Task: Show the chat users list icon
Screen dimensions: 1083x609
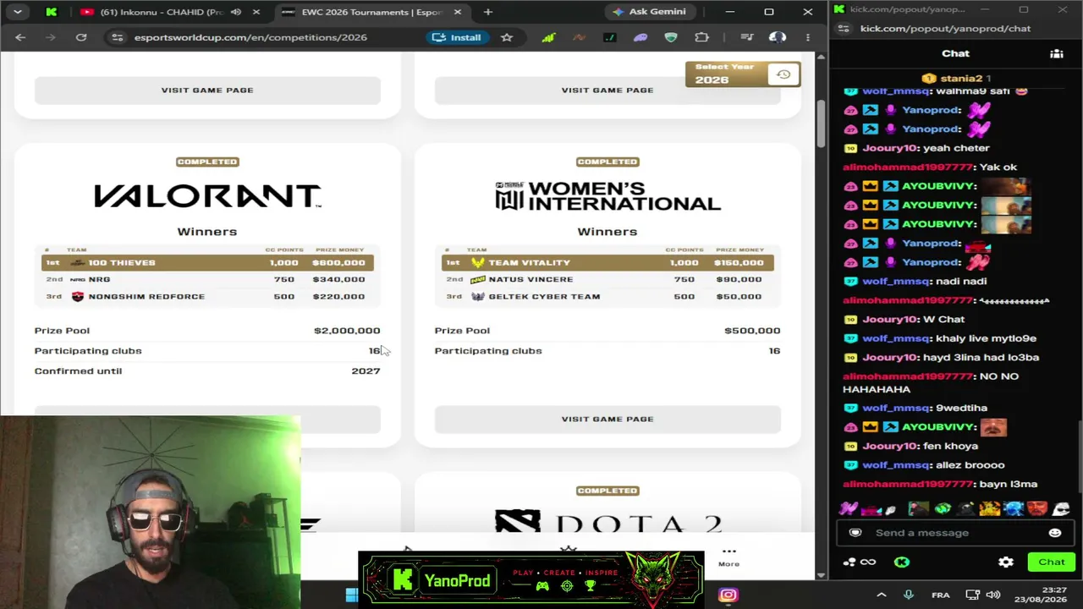Action: pos(1057,53)
